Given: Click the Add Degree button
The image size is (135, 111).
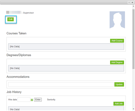Looking at the screenshot, I should [117, 62].
